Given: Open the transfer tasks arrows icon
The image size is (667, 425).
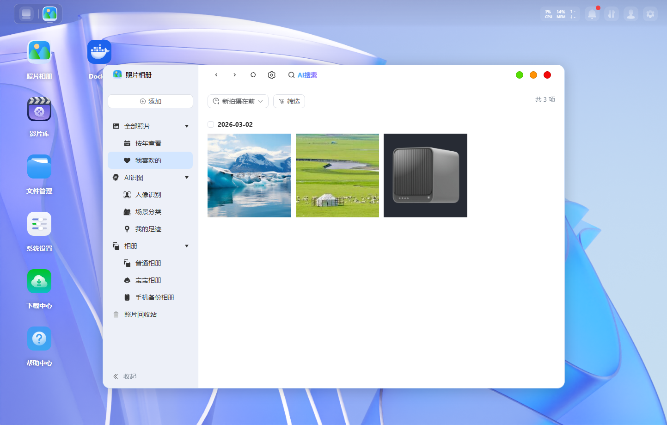Looking at the screenshot, I should click(x=612, y=14).
